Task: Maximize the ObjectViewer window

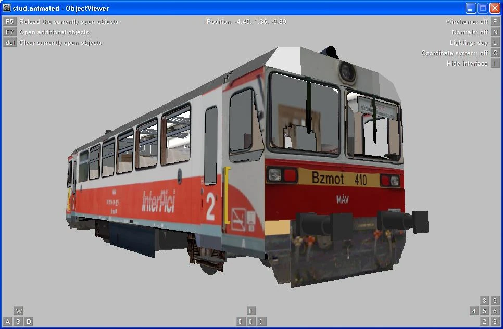Action: click(x=483, y=8)
